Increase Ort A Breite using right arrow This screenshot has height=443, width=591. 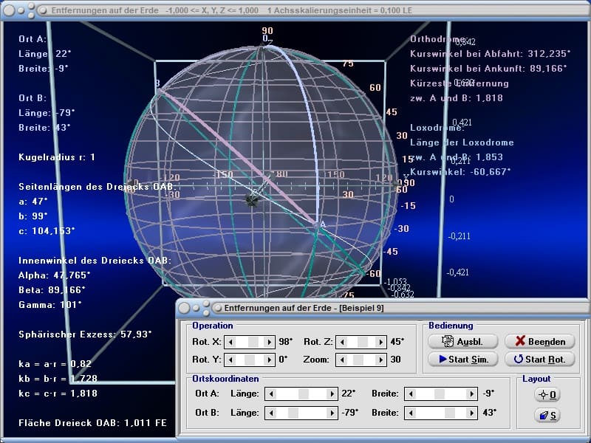[x=471, y=394]
